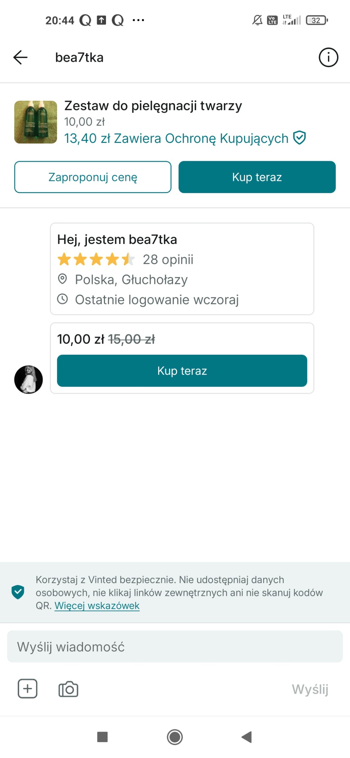Tap the back arrow icon

coord(20,57)
